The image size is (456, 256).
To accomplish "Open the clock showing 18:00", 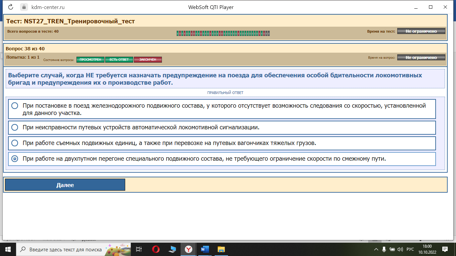I will click(427, 249).
